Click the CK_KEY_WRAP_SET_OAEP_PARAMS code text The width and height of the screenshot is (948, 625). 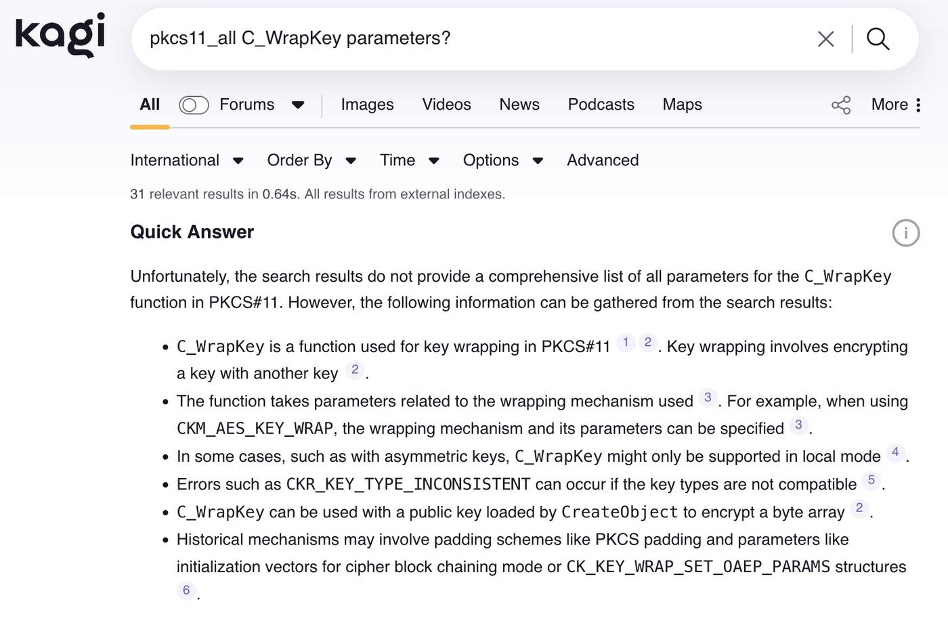click(x=698, y=567)
